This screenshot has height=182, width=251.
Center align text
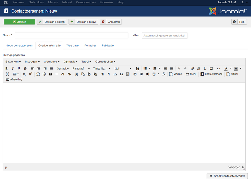coord(39,69)
